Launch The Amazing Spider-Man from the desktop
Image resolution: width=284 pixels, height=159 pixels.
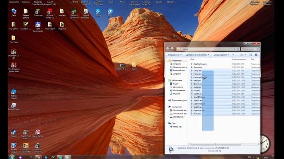click(x=14, y=67)
